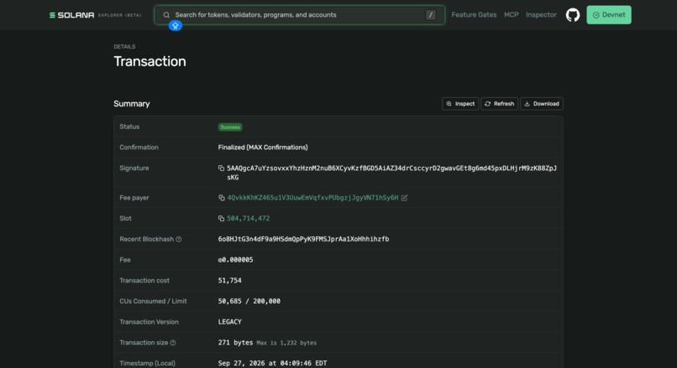This screenshot has width=677, height=368.
Task: Copy the slot number
Action: pyautogui.click(x=221, y=219)
